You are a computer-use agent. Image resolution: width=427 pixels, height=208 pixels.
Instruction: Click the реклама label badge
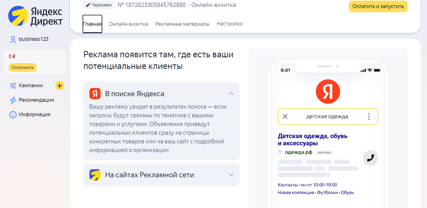coord(324,152)
